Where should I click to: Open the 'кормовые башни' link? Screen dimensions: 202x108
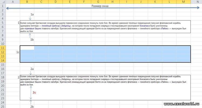click(x=33, y=29)
